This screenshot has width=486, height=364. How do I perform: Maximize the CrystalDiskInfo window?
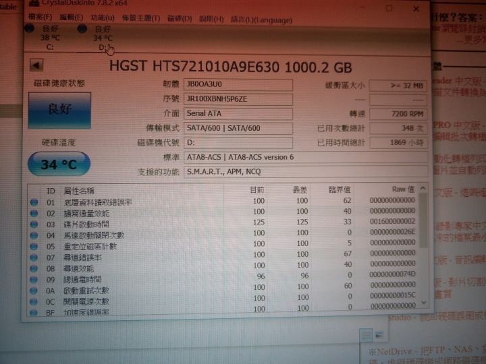point(389,8)
